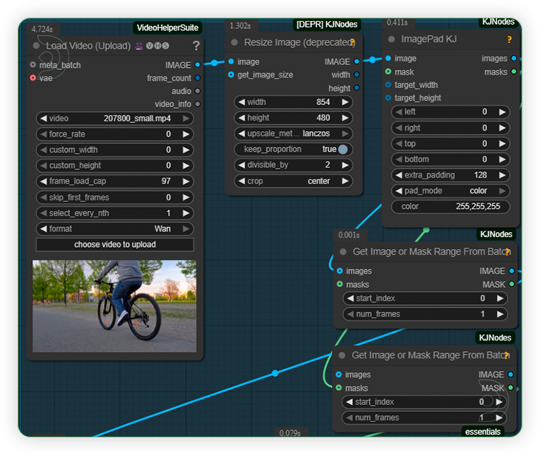Click the VHS badge icon on Load Video title
Viewport: 540px width, 455px height.
[157, 46]
